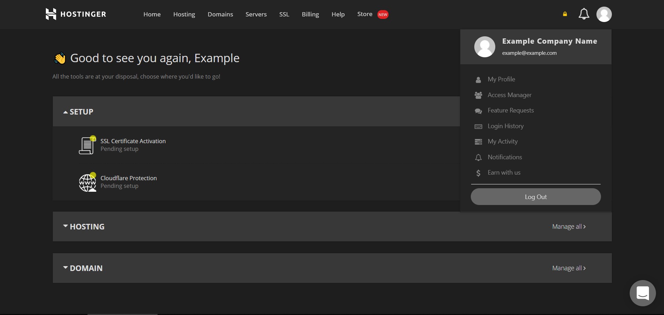
Task: Select the My Profile icon
Action: click(x=478, y=79)
